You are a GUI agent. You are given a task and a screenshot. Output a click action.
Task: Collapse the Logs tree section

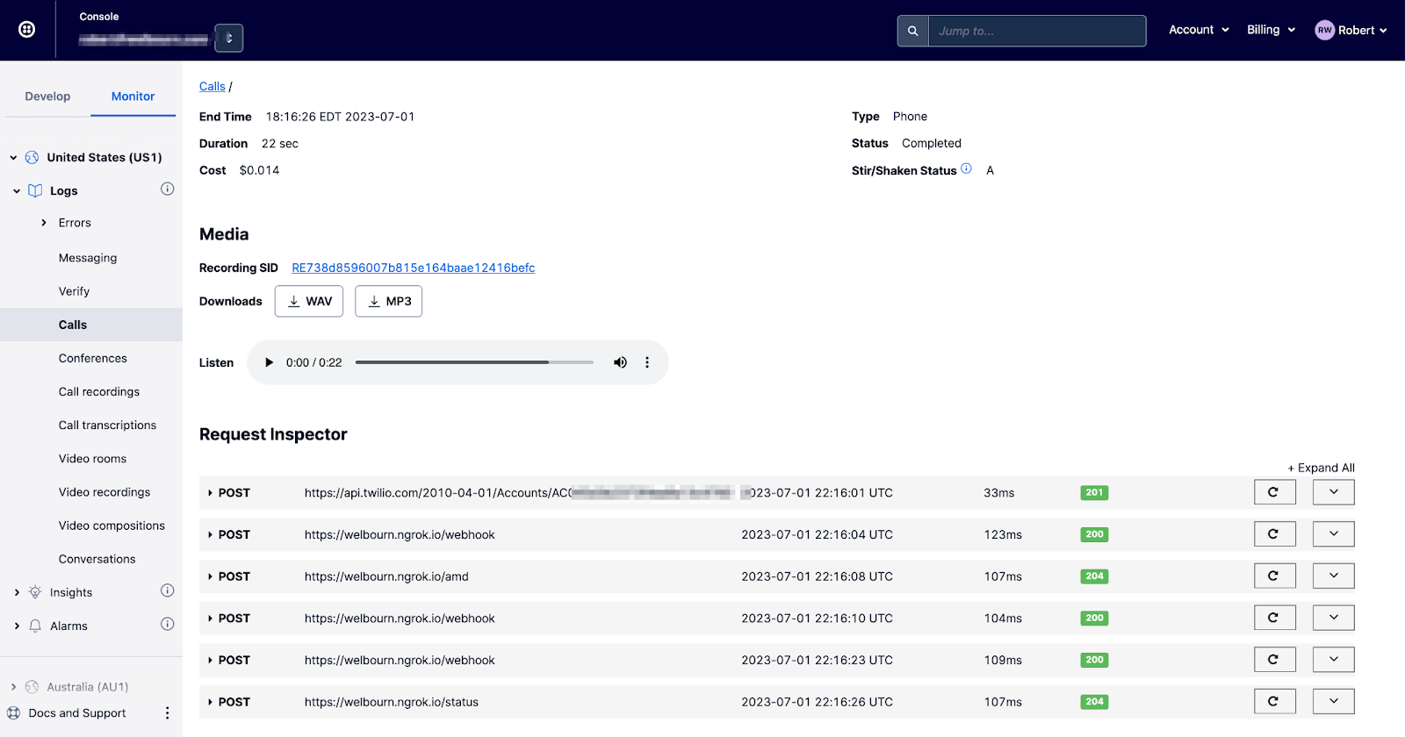pyautogui.click(x=17, y=190)
